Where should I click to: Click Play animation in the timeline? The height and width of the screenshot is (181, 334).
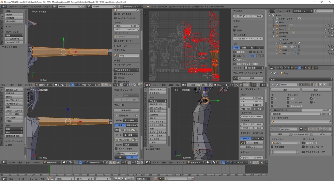126,179
